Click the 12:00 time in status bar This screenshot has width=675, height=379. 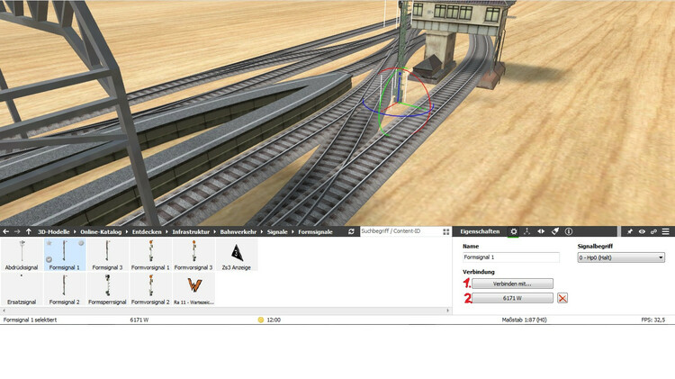click(274, 320)
